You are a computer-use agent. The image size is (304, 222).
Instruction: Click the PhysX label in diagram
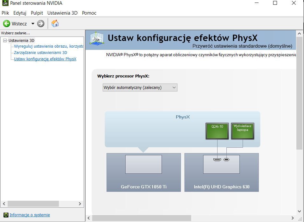click(x=183, y=117)
